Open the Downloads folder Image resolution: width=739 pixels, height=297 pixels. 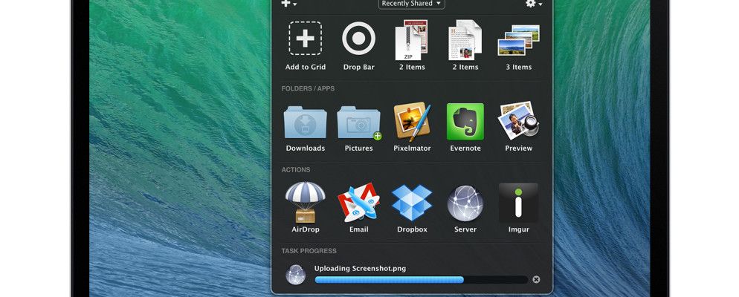(x=305, y=122)
